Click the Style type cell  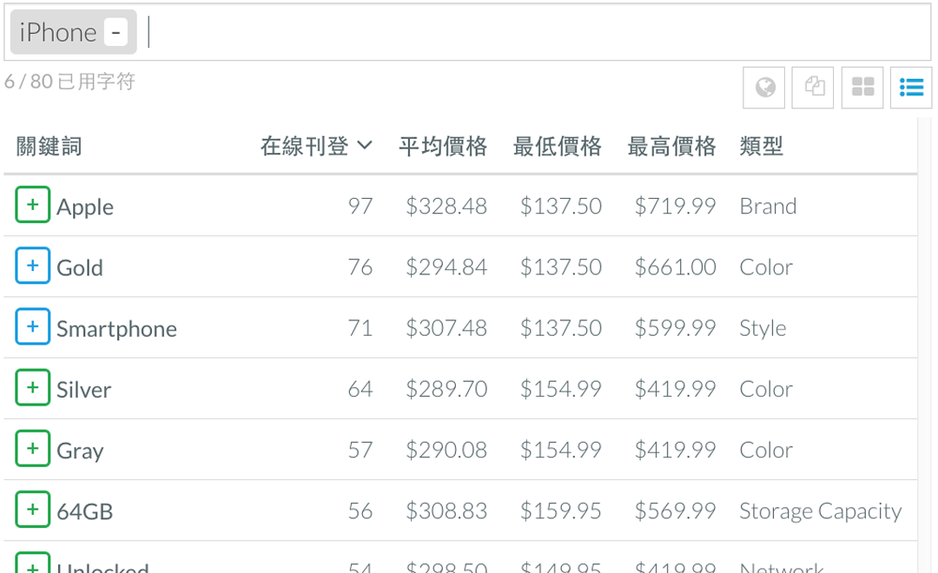click(763, 328)
